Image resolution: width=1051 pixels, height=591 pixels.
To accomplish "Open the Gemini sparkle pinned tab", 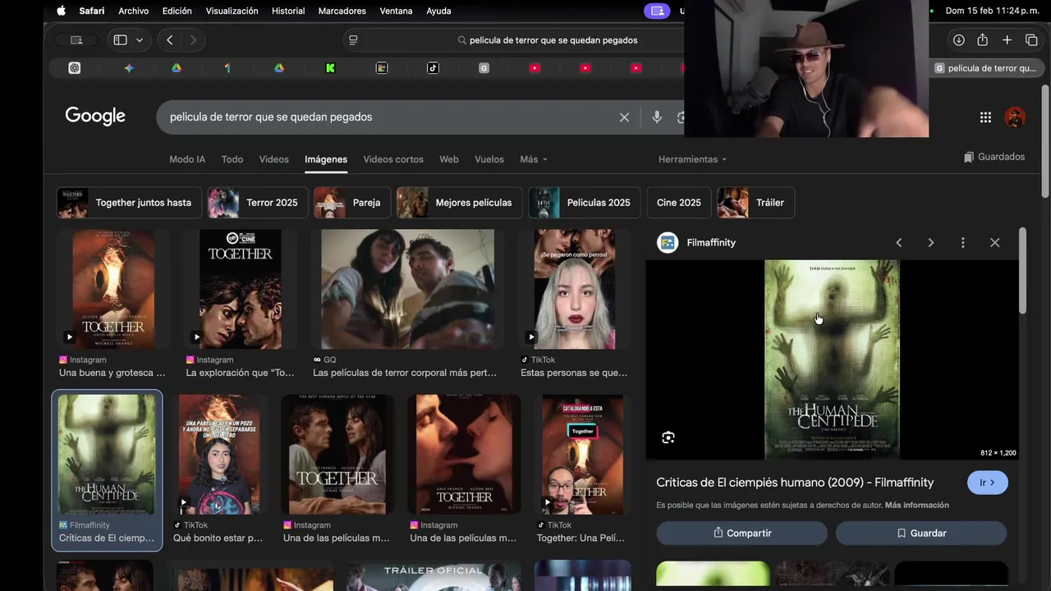I will point(129,68).
